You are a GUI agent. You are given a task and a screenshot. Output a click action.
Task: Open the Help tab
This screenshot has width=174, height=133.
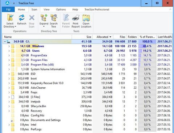coord(75,9)
